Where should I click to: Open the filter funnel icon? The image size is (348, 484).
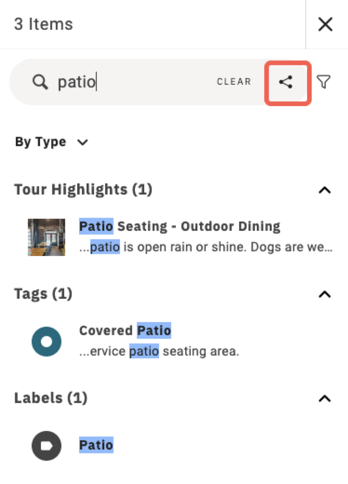click(x=324, y=82)
